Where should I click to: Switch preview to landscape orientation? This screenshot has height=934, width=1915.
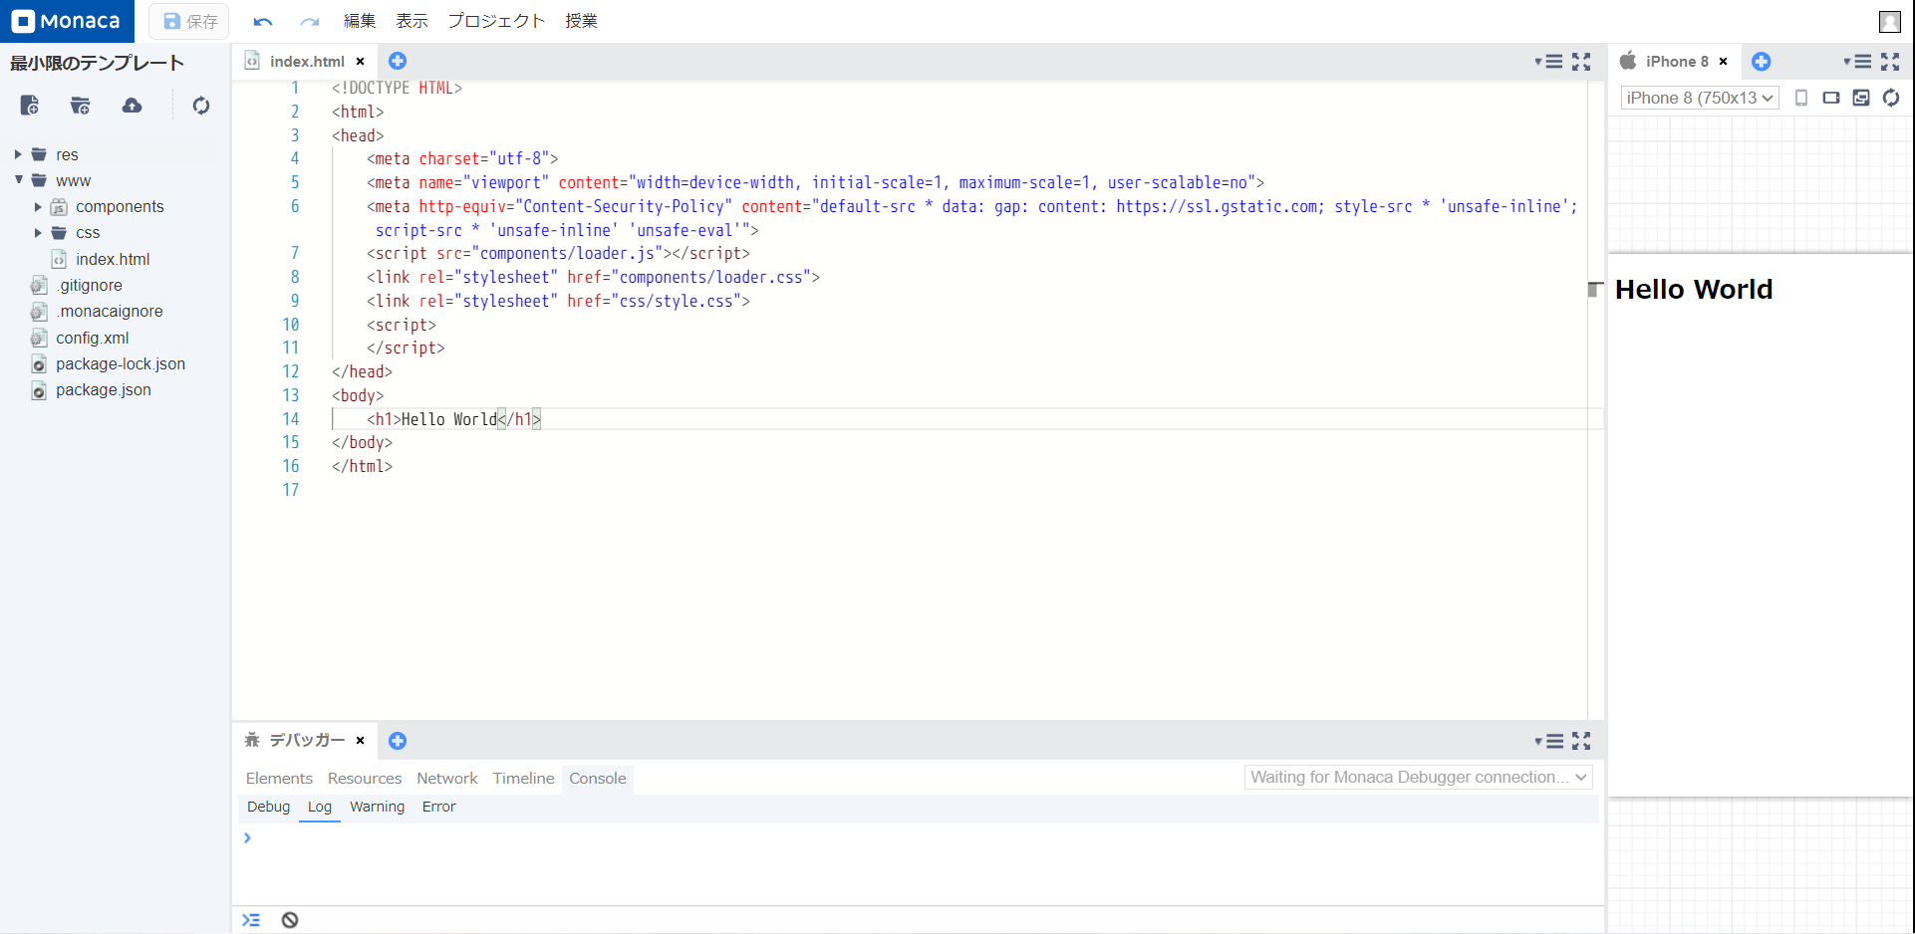1831,98
